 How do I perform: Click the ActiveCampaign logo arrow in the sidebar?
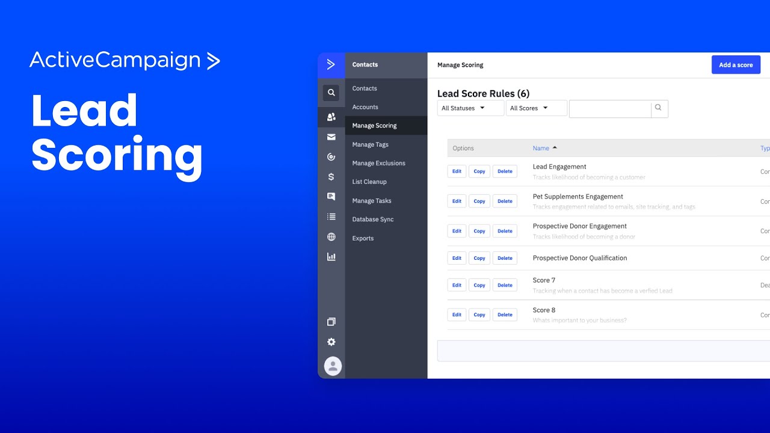pos(331,65)
